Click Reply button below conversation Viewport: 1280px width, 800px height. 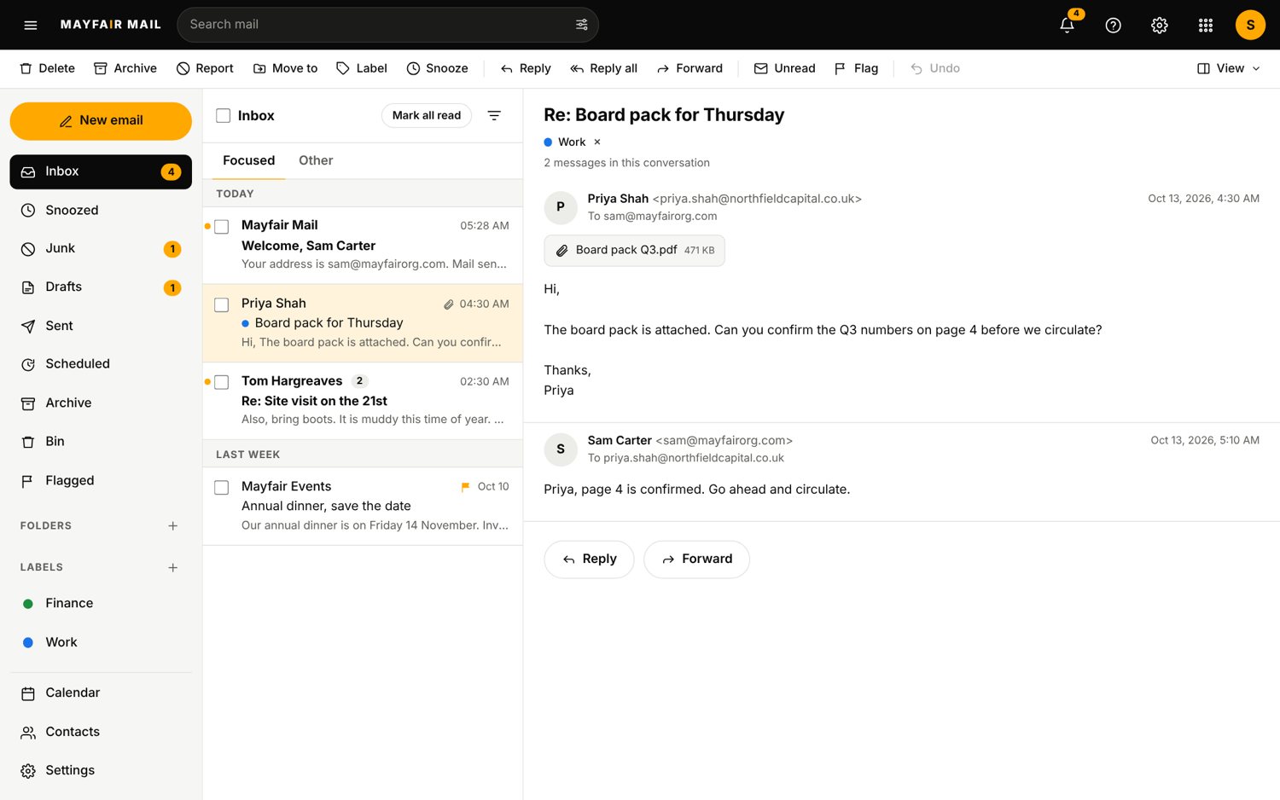coord(589,559)
